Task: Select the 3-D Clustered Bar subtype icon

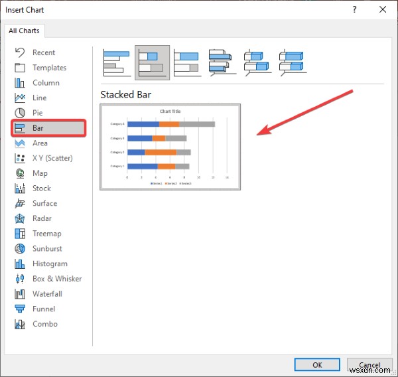Action: click(222, 63)
